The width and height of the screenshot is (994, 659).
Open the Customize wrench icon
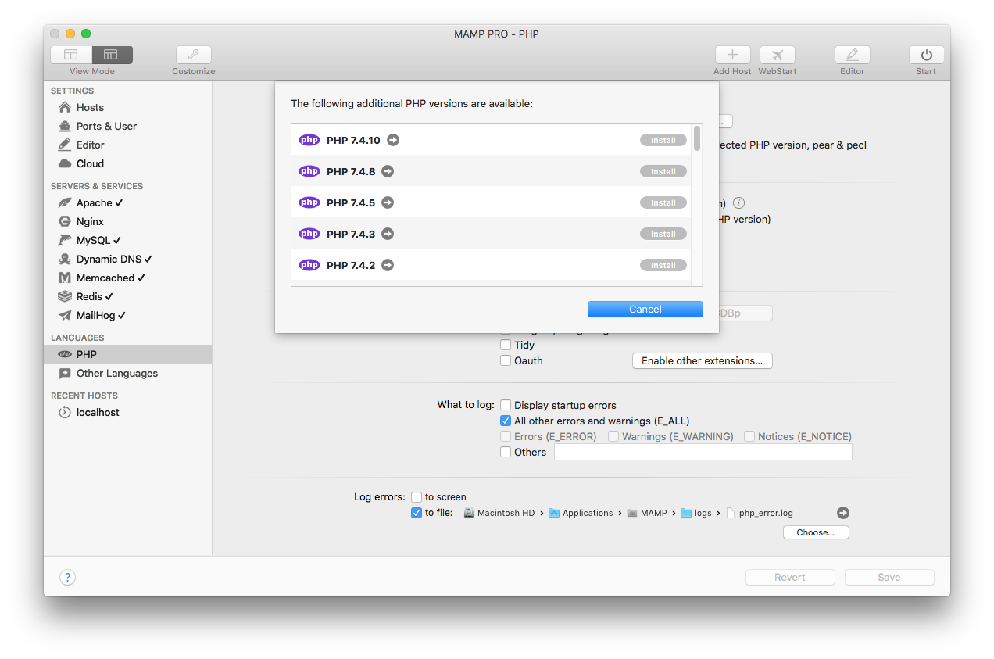pyautogui.click(x=193, y=55)
